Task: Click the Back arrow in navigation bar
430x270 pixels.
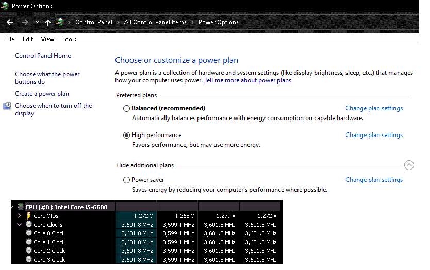Action: (x=9, y=22)
